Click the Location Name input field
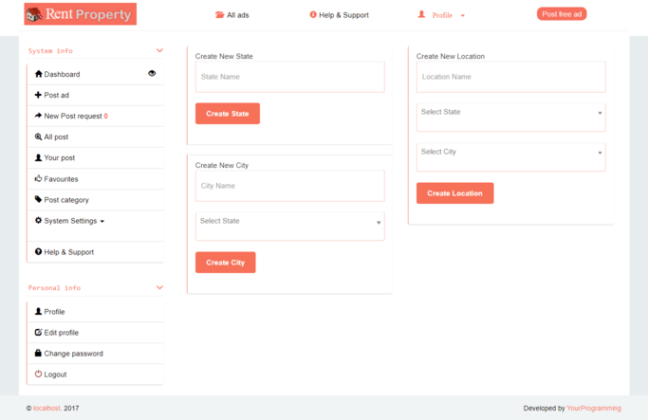Screen dimensions: 648x420 510,77
